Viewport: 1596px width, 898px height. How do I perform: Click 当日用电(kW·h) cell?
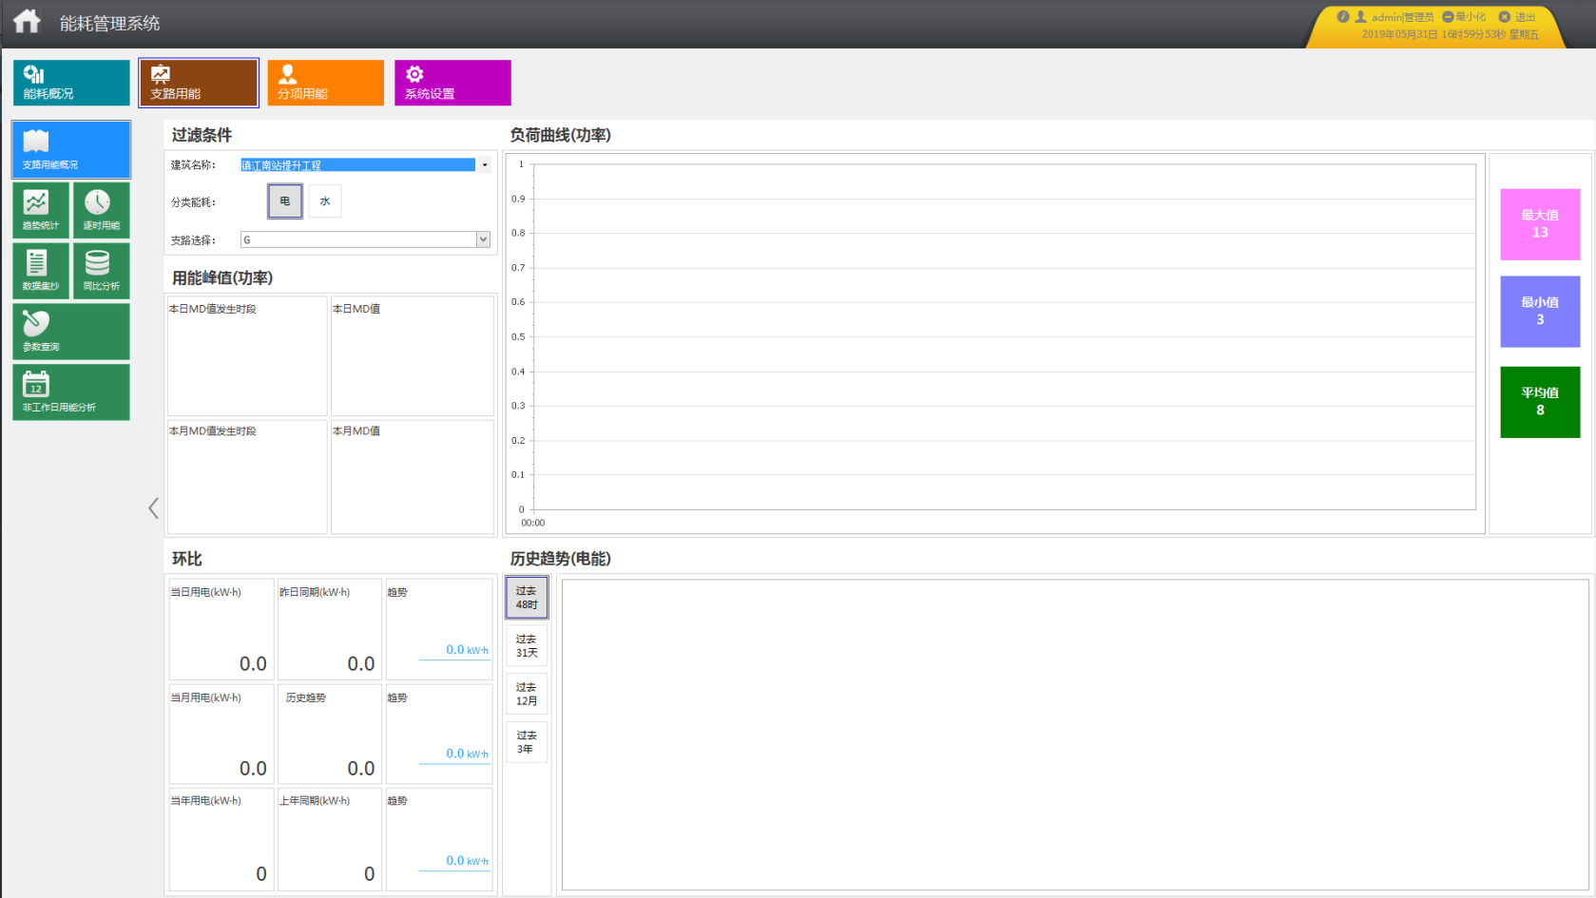[221, 629]
